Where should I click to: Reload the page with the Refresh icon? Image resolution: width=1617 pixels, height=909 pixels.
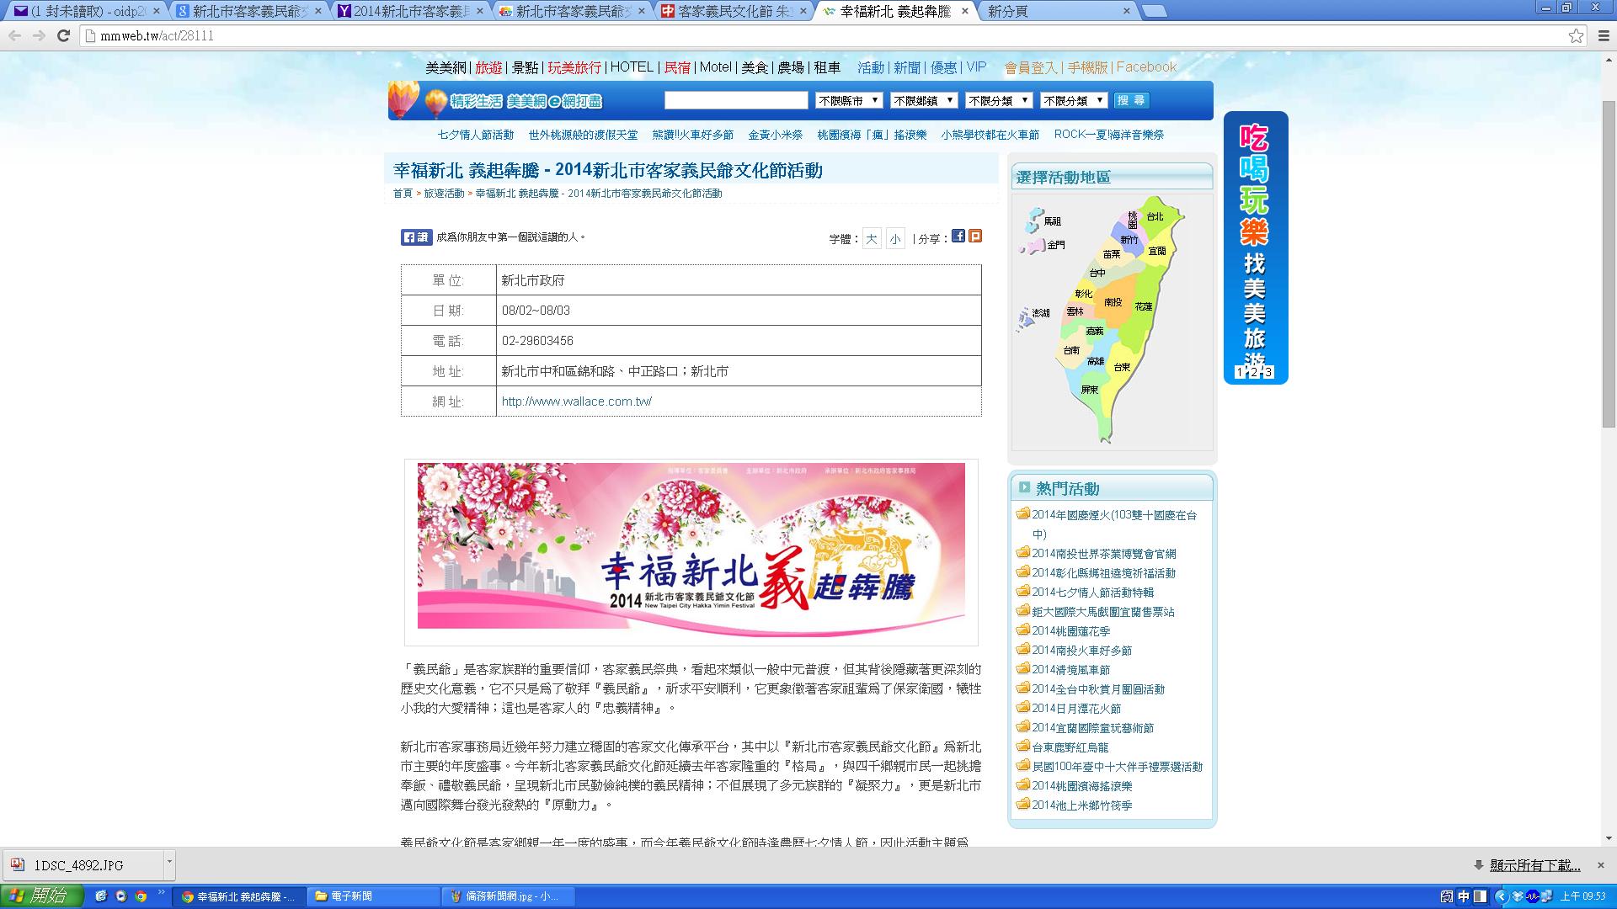pos(63,35)
